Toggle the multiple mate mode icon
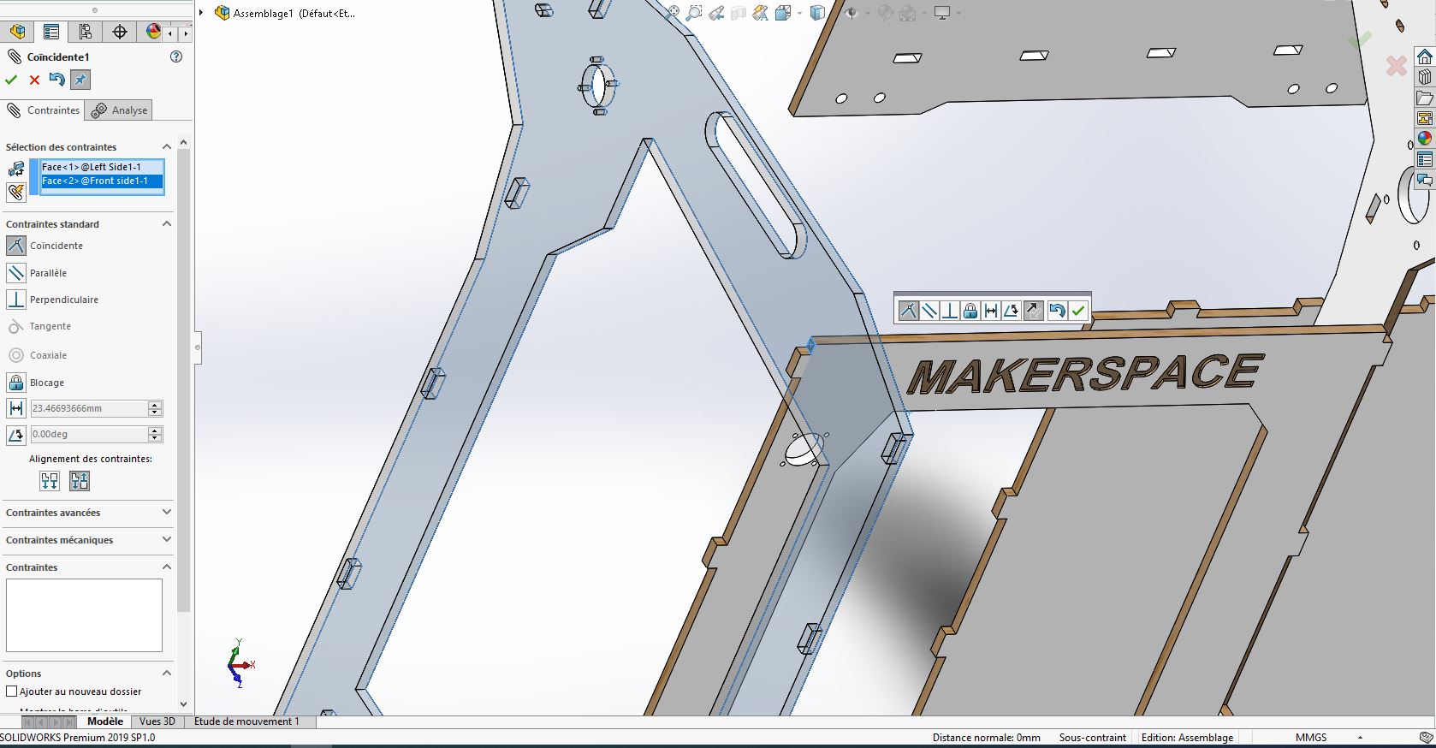1436x748 pixels. click(x=16, y=192)
